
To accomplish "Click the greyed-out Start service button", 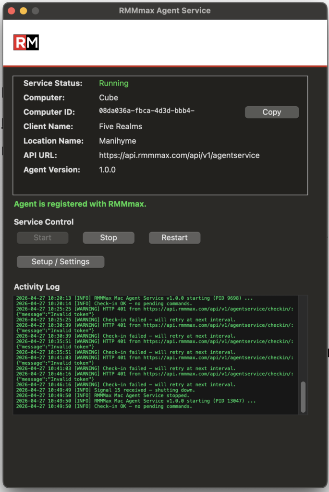I will (43, 237).
